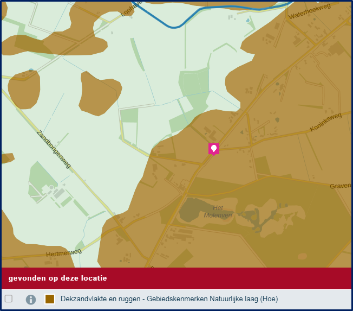Viewport: 353px width, 311px height.
Task: Click the 'Dekzandvlakte en ruggen' layer label
Action: click(169, 299)
